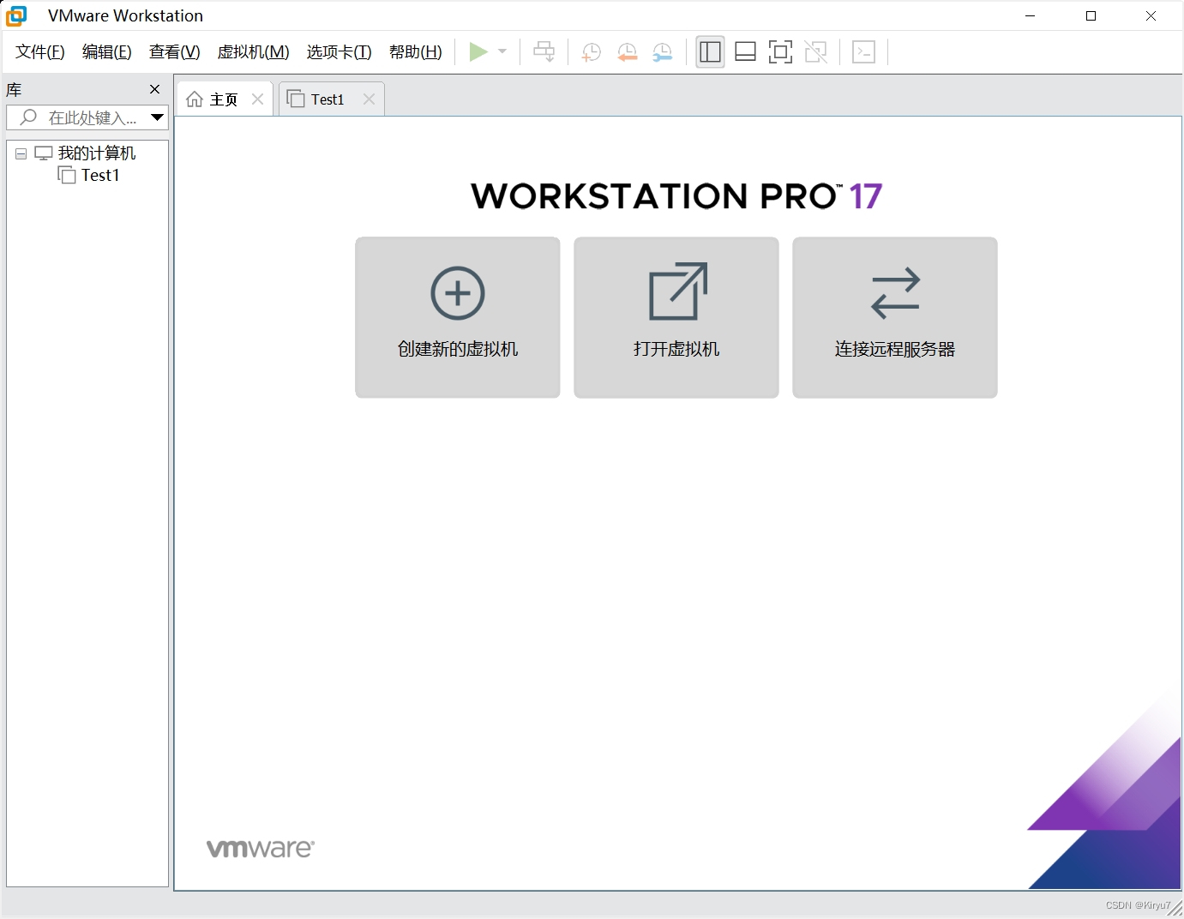1184x919 pixels.
Task: Click 打开虚拟机 tile
Action: click(676, 317)
